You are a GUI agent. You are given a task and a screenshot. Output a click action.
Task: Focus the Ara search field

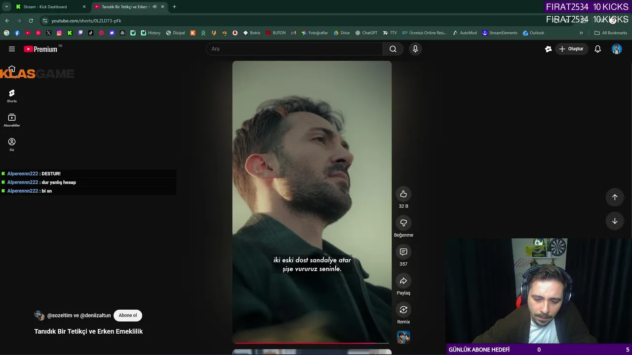[294, 49]
